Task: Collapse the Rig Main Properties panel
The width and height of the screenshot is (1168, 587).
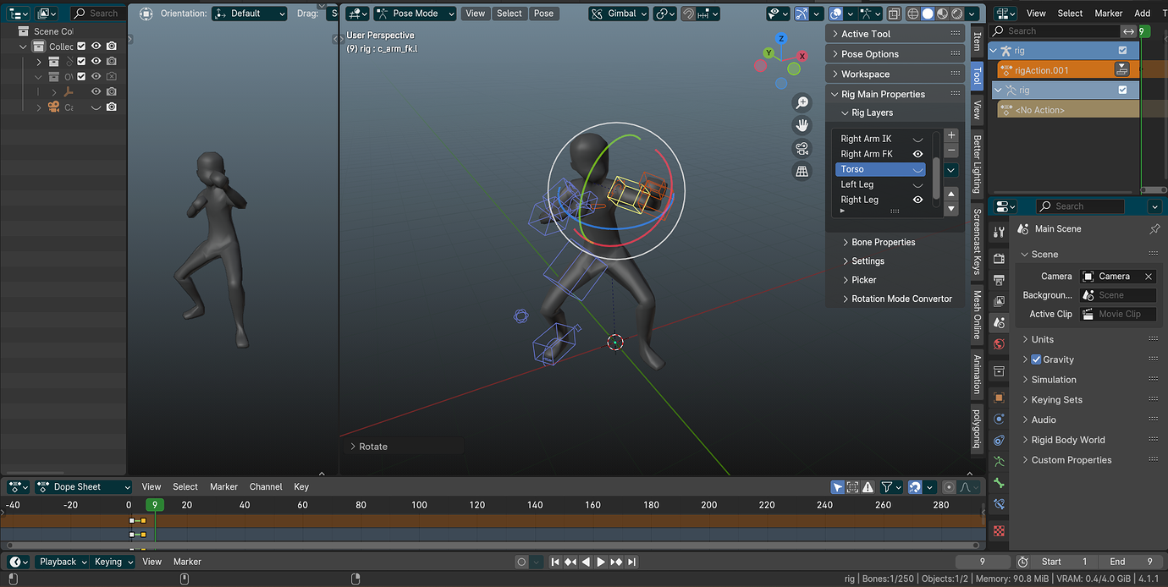Action: click(895, 94)
